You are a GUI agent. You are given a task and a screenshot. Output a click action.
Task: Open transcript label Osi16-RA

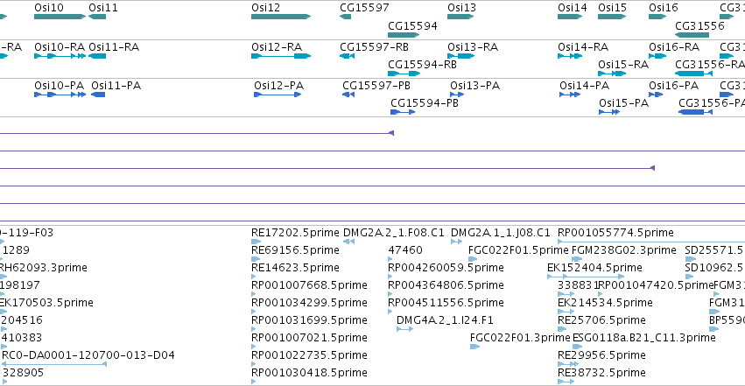coord(674,47)
